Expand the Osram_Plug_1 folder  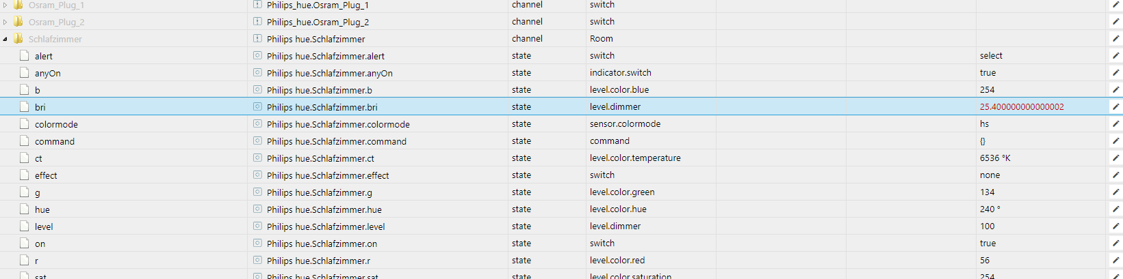pos(5,5)
